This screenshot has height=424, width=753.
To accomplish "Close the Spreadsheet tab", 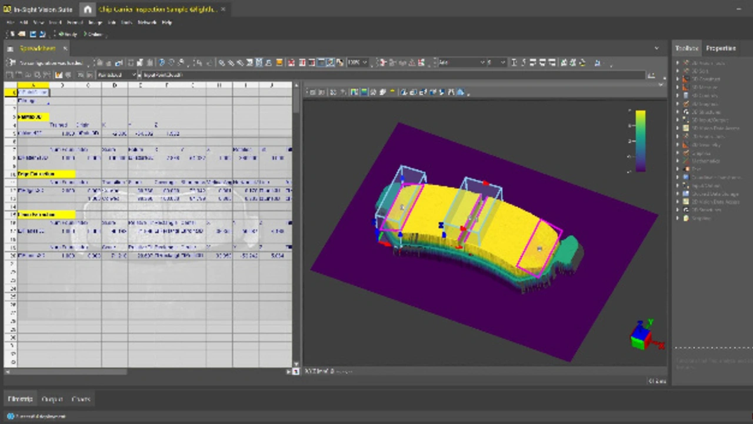I will point(65,48).
